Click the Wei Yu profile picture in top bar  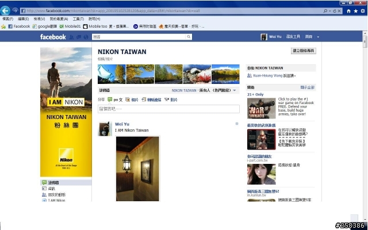264,37
